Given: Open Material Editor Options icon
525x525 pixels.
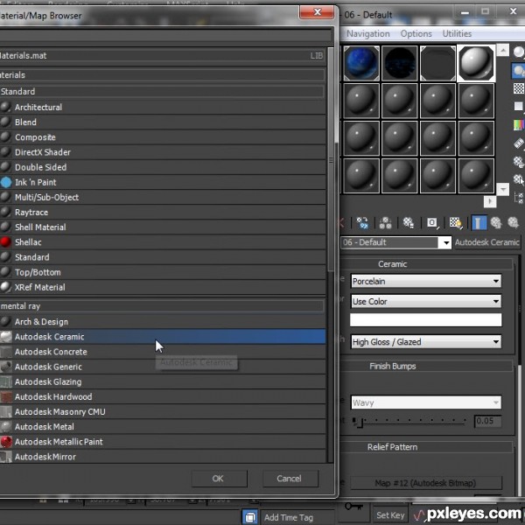Looking at the screenshot, I should (x=519, y=162).
